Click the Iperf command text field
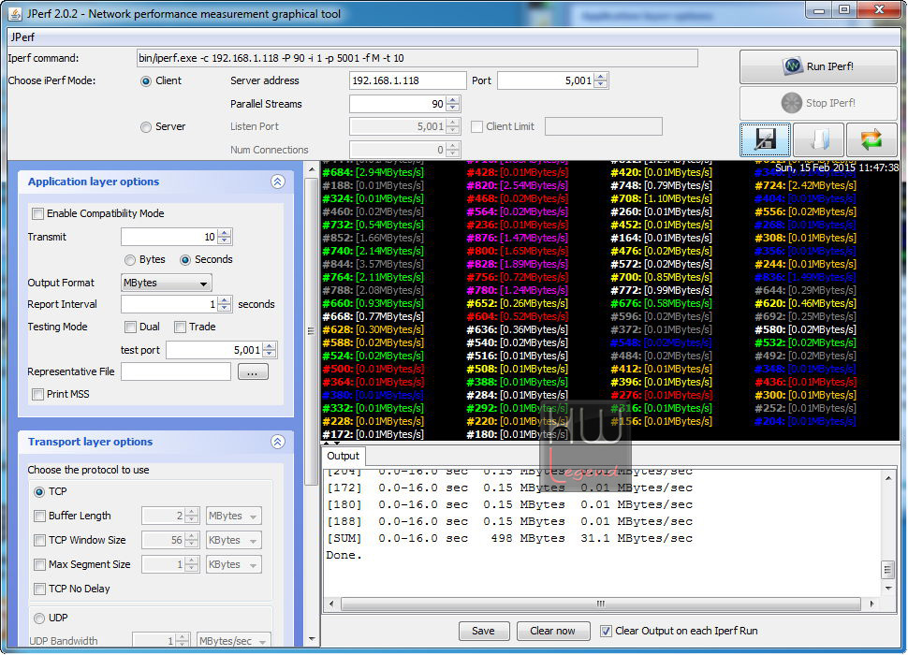908x655 pixels. (x=417, y=58)
